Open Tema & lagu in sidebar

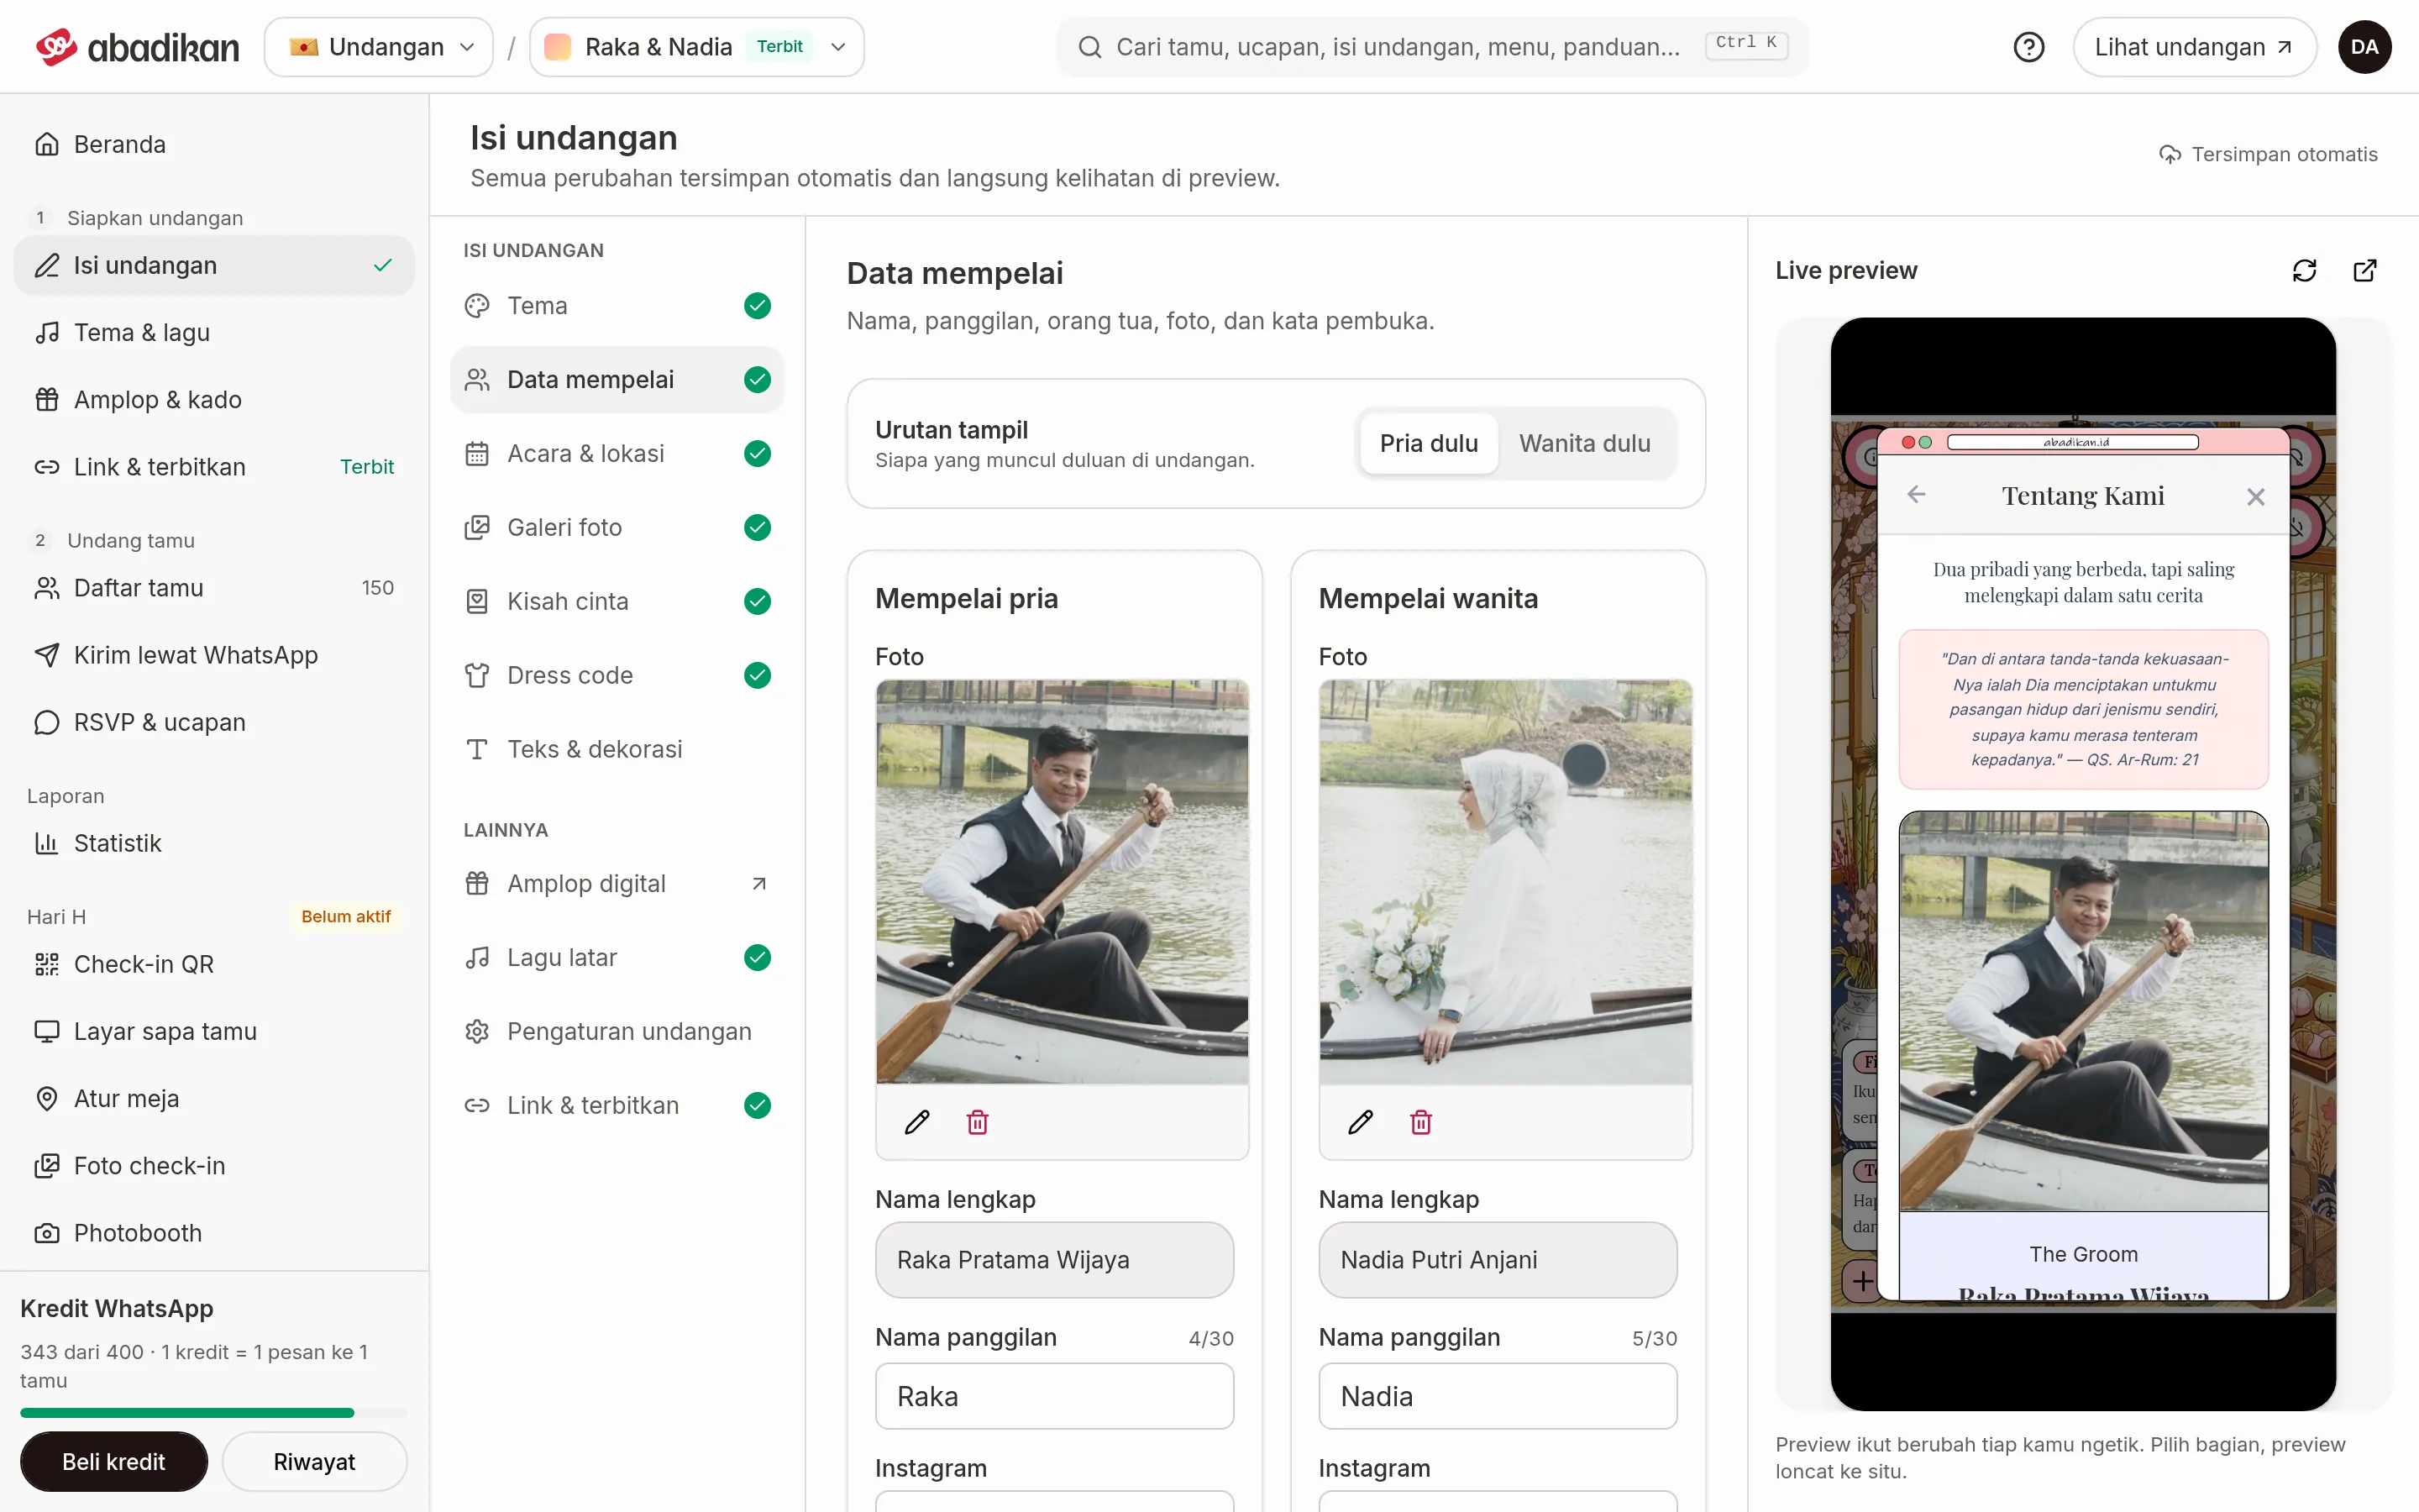tap(214, 332)
